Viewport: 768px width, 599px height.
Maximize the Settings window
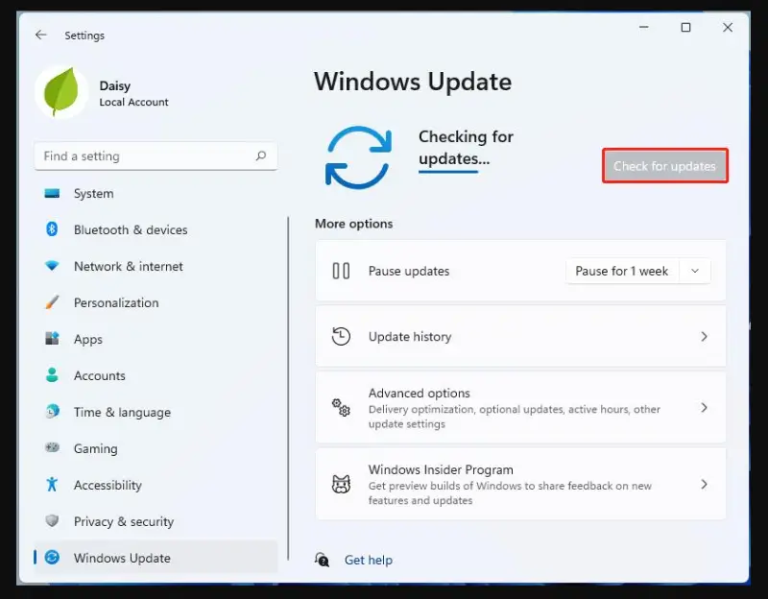tap(685, 28)
